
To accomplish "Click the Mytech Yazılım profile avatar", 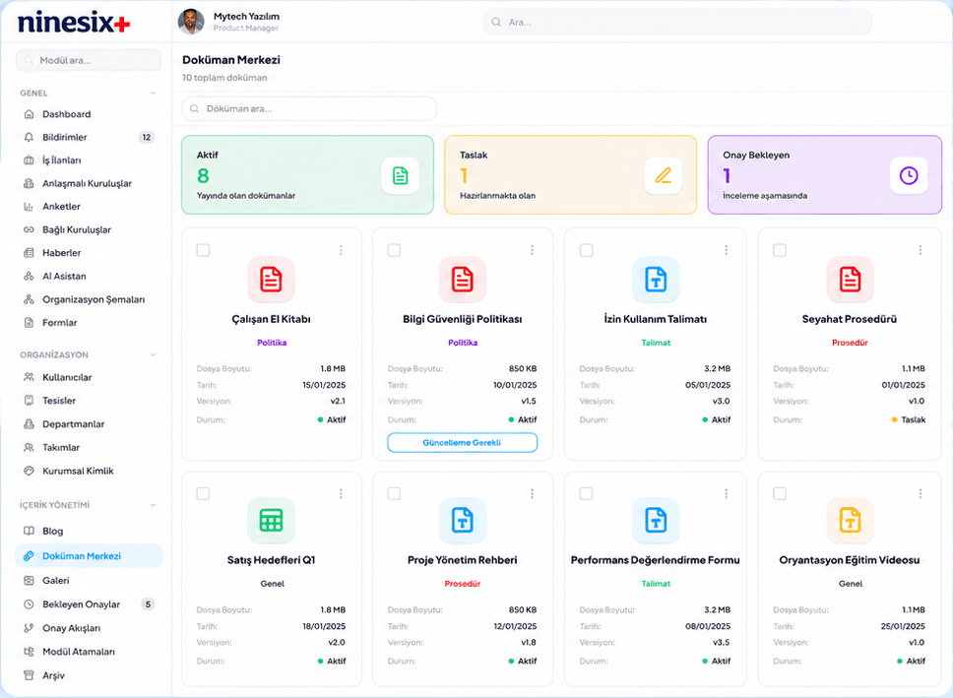I will pos(191,22).
